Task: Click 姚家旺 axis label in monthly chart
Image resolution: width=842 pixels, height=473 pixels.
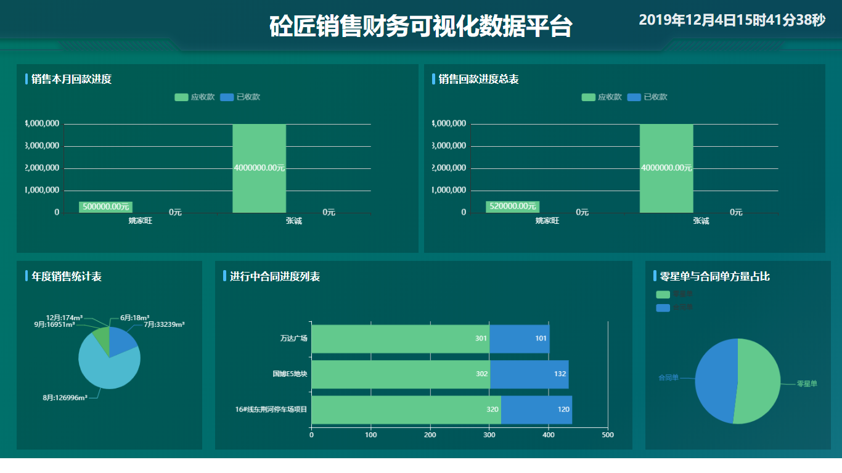Action: pos(141,221)
